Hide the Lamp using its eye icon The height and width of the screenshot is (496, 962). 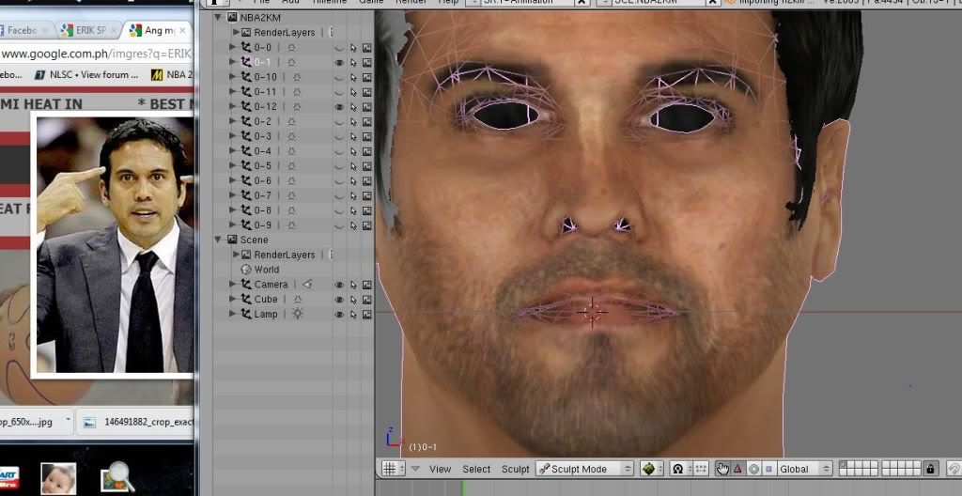tap(338, 314)
